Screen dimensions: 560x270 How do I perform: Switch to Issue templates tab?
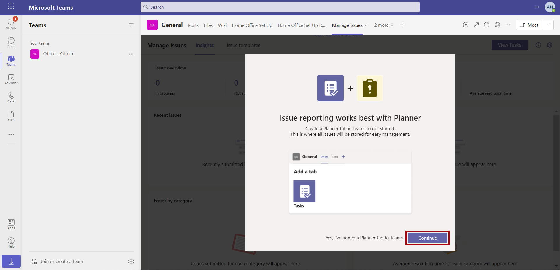pos(244,45)
